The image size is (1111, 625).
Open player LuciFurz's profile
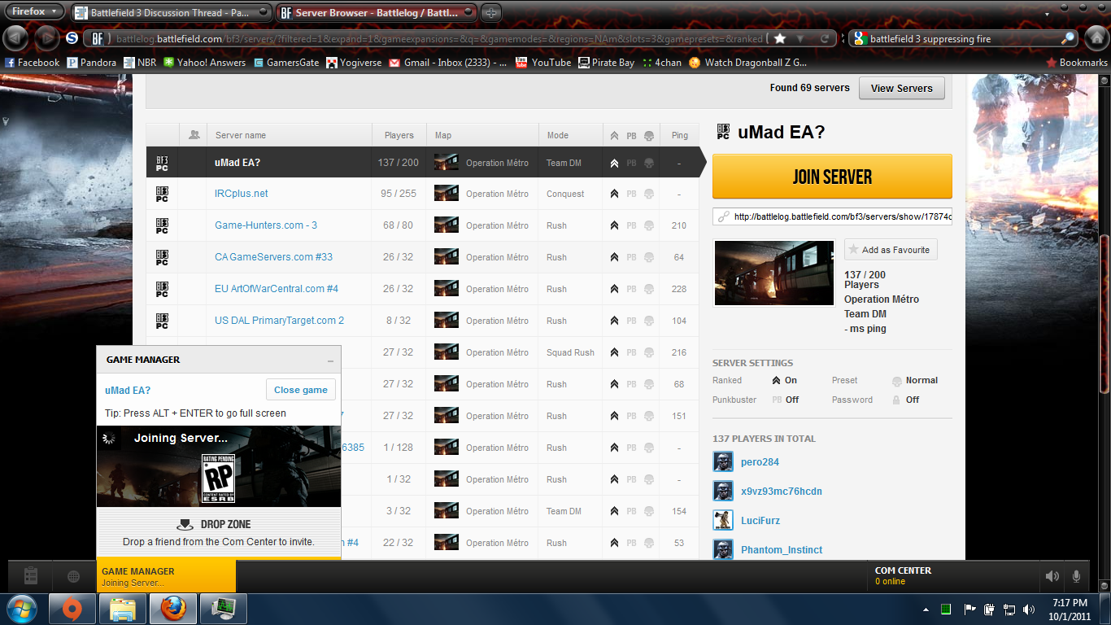coord(760,521)
